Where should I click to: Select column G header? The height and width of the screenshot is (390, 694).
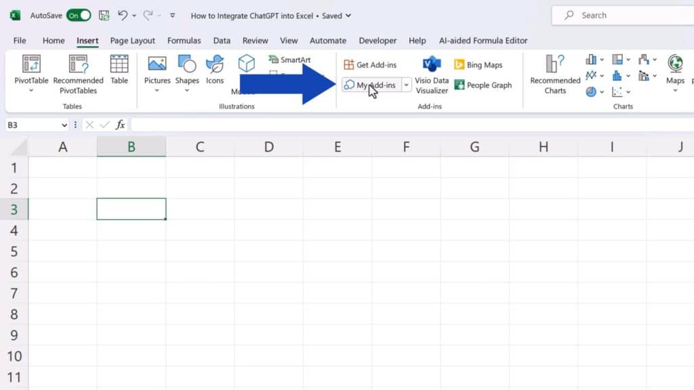pyautogui.click(x=474, y=147)
